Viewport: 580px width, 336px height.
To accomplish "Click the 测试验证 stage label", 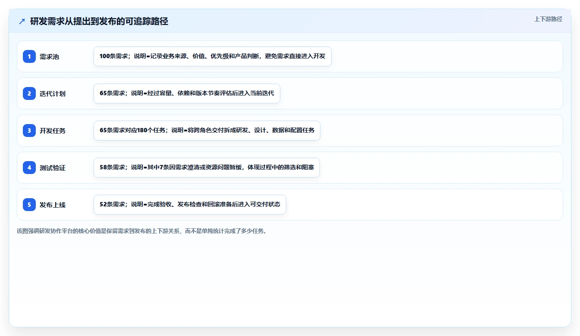I will pos(53,168).
